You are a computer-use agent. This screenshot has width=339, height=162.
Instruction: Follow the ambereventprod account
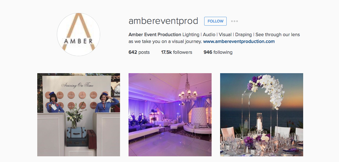pyautogui.click(x=215, y=21)
